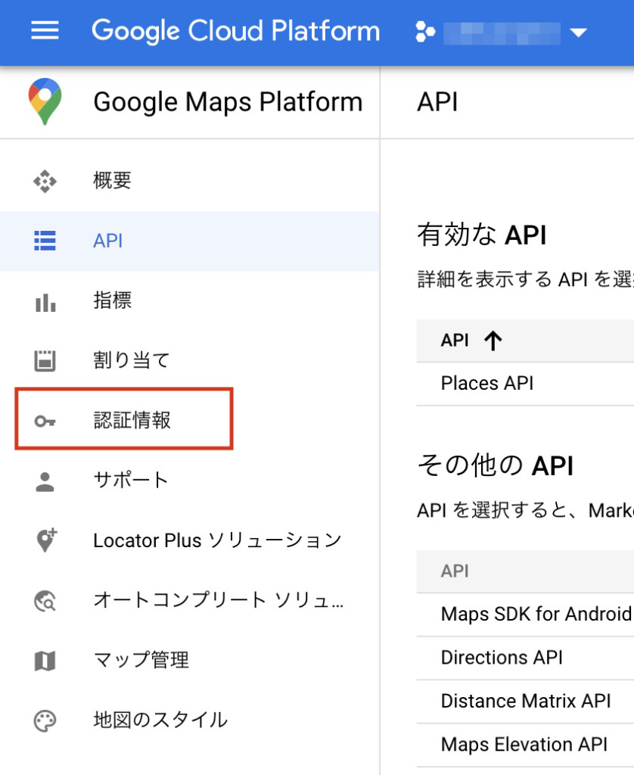Viewport: 634px width, 775px height.
Task: Click the その他の API heading
Action: (x=495, y=465)
